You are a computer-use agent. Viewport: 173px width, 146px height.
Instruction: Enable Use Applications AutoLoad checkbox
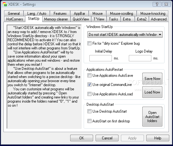[89, 94]
